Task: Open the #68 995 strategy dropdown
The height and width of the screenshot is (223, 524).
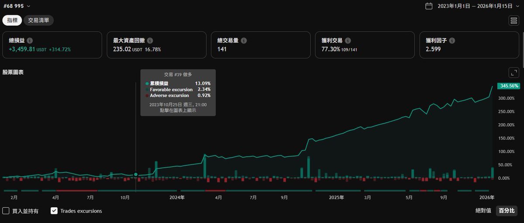Action: 17,6
